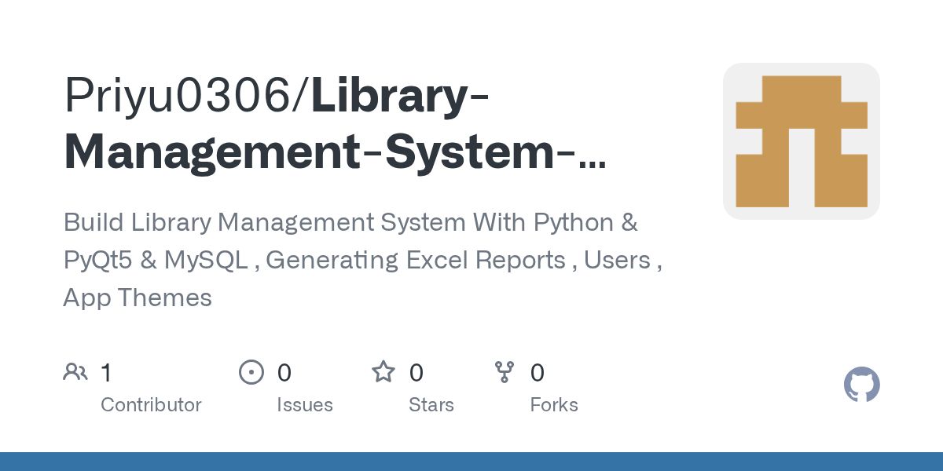Image resolution: width=943 pixels, height=471 pixels.
Task: Click the issues circle icon
Action: point(251,372)
